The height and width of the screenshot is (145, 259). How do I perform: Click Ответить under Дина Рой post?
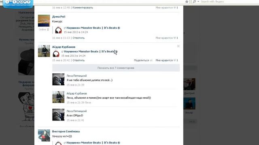click(79, 38)
